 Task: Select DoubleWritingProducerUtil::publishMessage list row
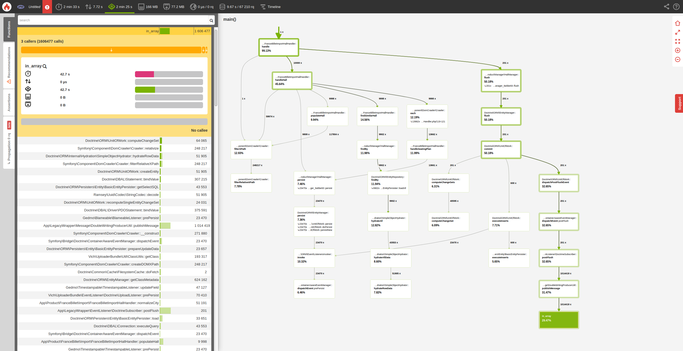(x=114, y=226)
